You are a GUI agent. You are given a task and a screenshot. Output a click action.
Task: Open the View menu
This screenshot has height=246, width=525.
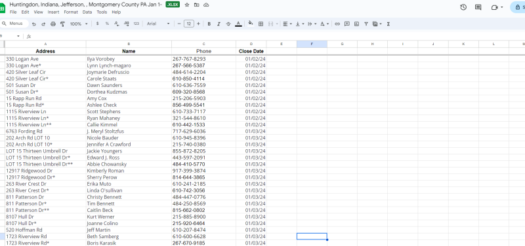point(39,12)
